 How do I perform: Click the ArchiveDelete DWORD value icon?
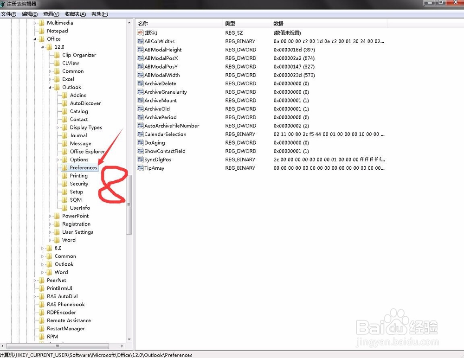[x=141, y=83]
